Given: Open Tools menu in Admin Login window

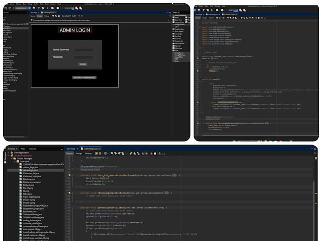Looking at the screenshot, I should click(47, 4).
